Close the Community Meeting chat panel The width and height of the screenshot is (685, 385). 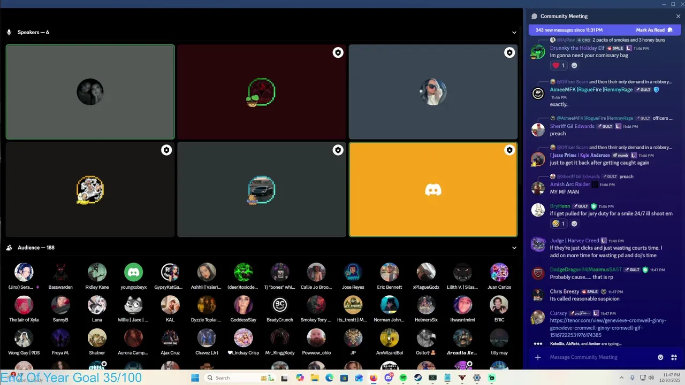pyautogui.click(x=678, y=16)
